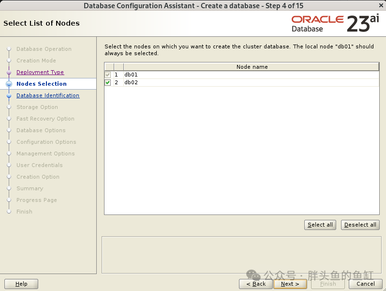Click the Database Identification step bullet icon
386x291 pixels.
click(x=9, y=95)
